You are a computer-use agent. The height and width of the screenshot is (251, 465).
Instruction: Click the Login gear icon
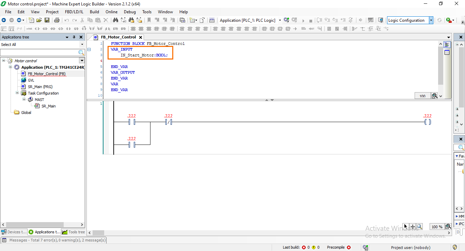[x=286, y=20]
